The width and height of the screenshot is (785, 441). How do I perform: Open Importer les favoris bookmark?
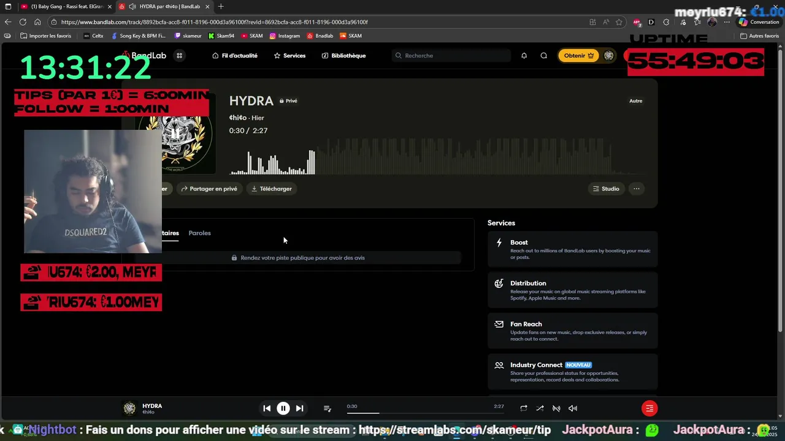(45, 36)
